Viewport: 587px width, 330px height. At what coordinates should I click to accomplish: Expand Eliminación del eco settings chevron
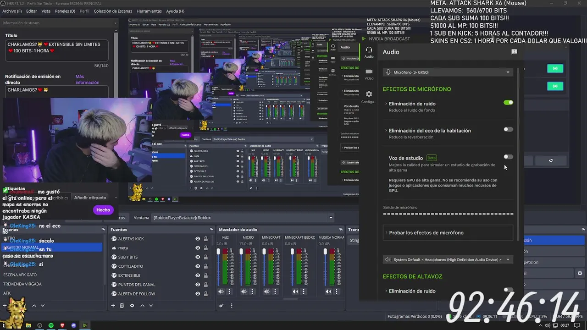point(386,131)
